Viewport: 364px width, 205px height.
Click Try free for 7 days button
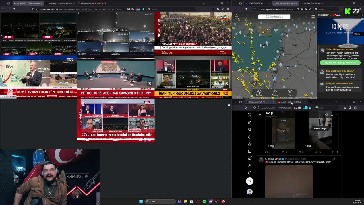(340, 63)
